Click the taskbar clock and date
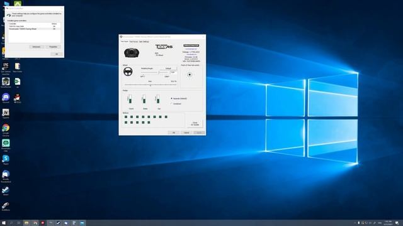This screenshot has height=226, width=403. point(388,223)
